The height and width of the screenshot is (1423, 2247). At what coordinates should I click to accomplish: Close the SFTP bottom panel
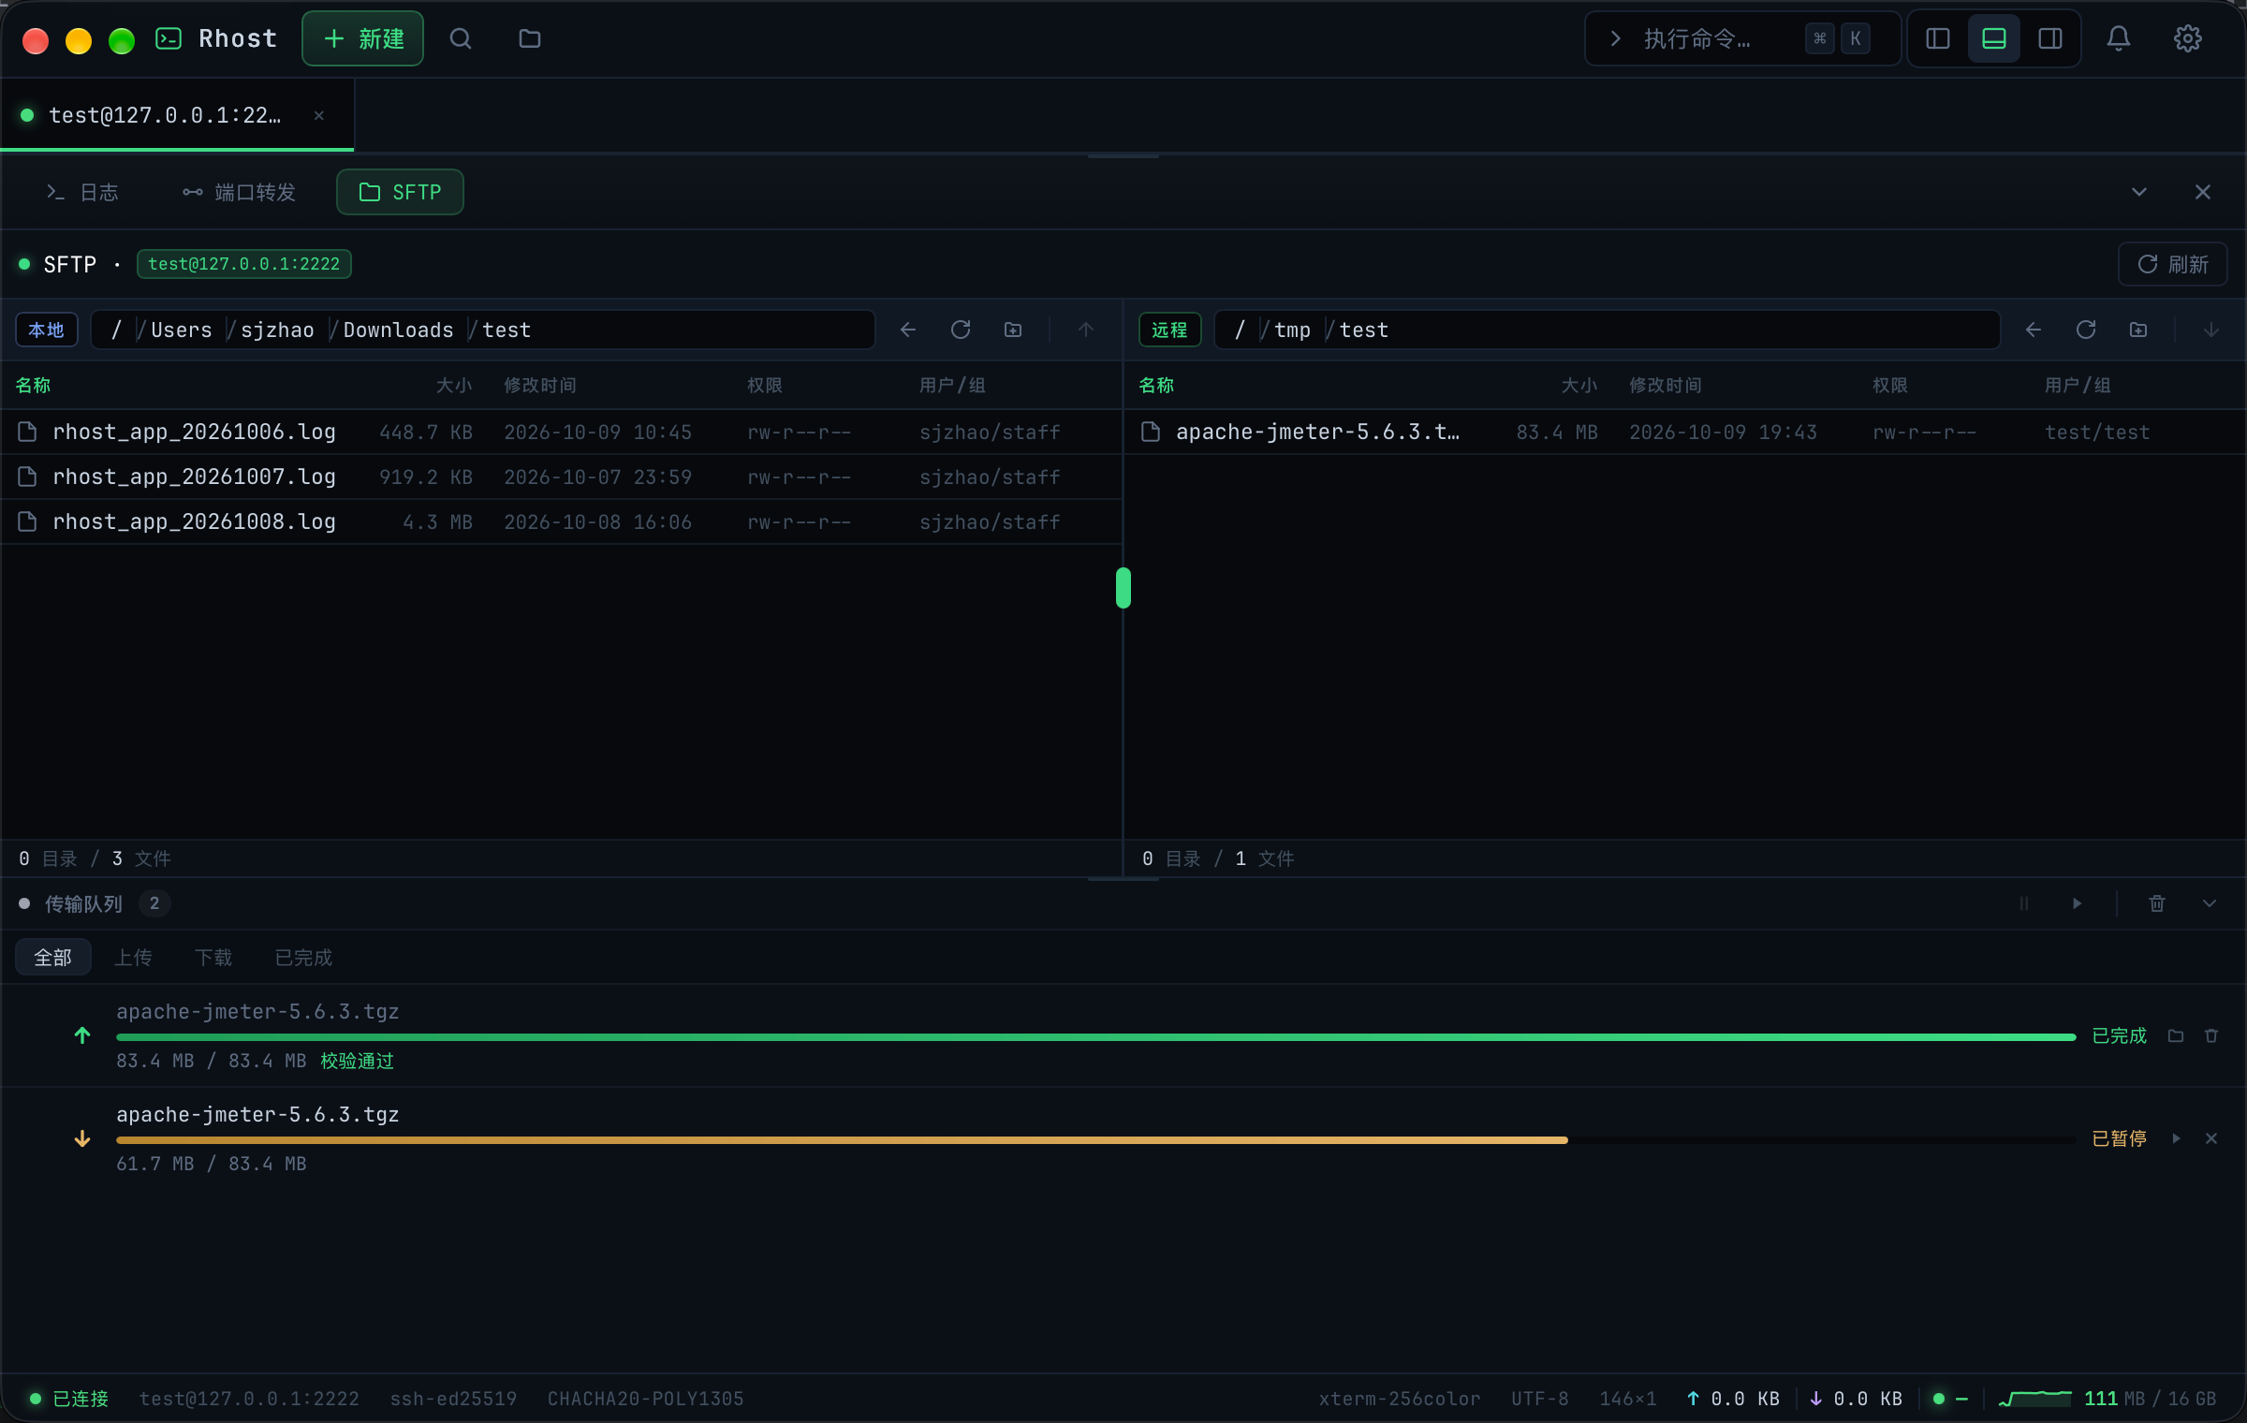[x=2203, y=192]
